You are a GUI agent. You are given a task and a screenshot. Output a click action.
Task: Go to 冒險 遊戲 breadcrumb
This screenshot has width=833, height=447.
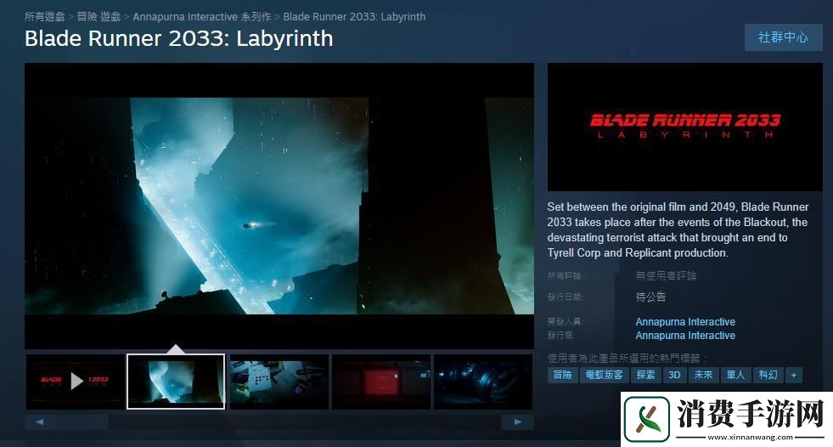[98, 16]
